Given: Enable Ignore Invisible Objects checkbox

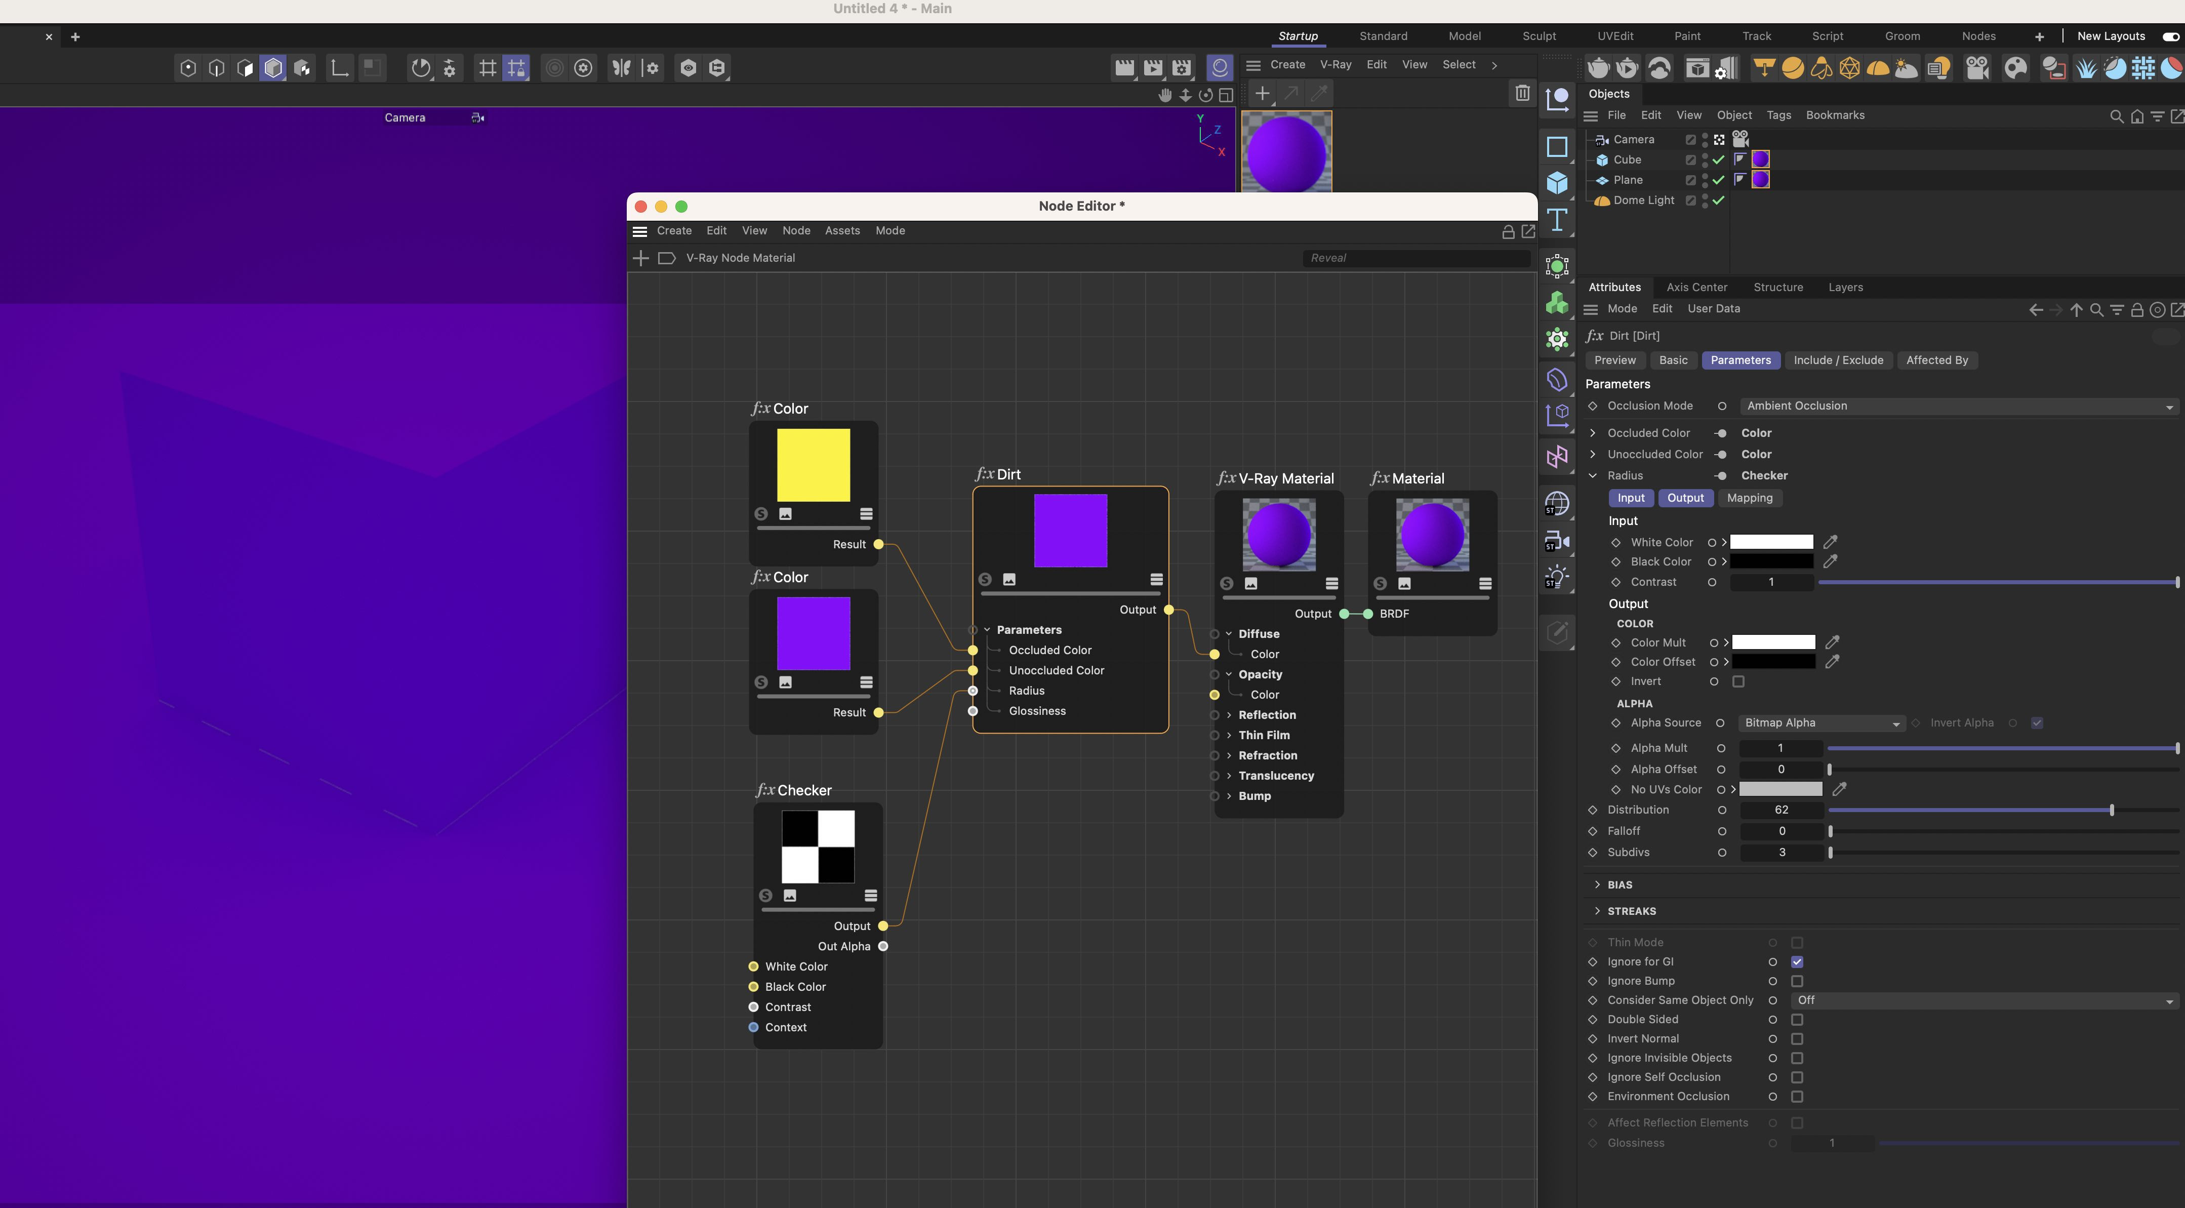Looking at the screenshot, I should 1797,1059.
